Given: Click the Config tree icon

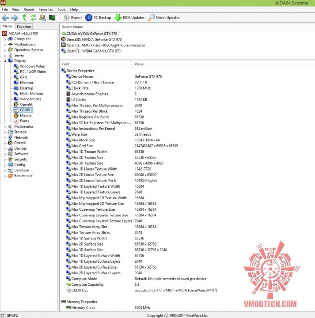Looking at the screenshot, I should coord(10,165).
